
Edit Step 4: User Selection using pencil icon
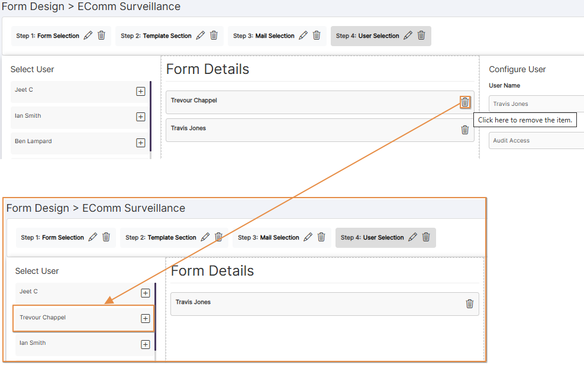(407, 35)
